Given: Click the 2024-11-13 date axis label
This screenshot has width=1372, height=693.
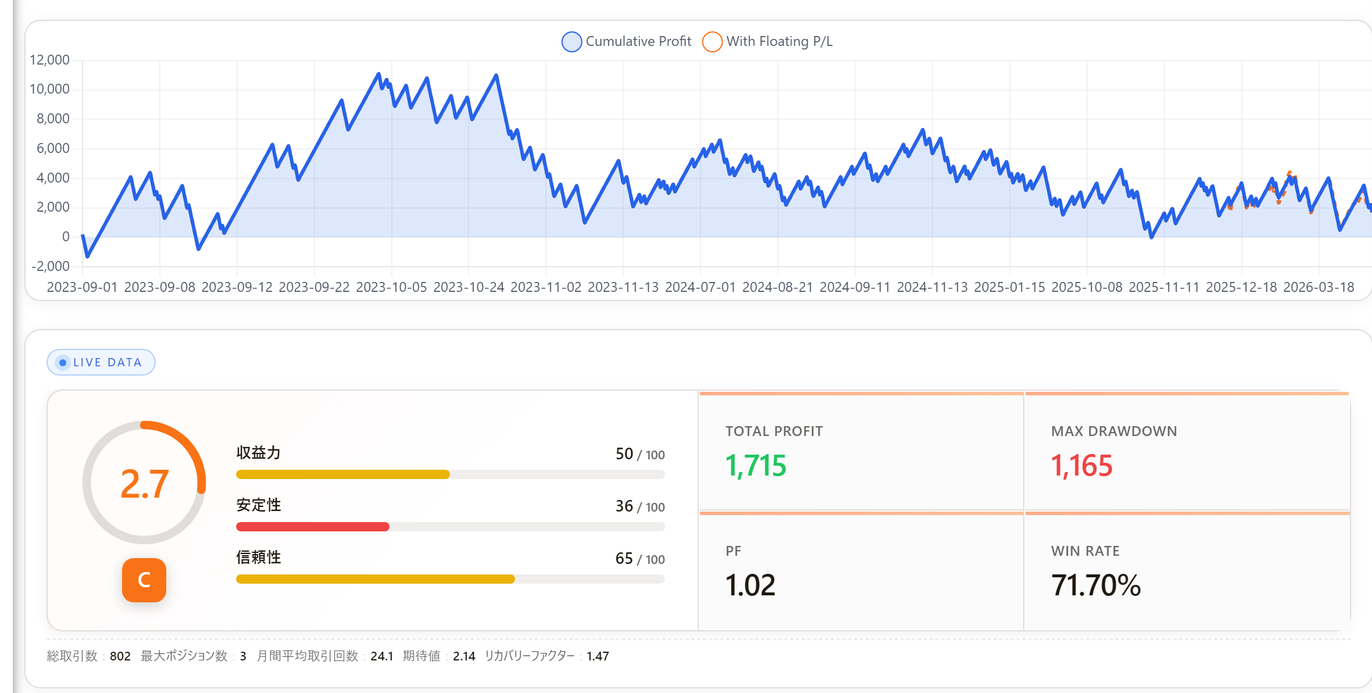Looking at the screenshot, I should point(932,287).
